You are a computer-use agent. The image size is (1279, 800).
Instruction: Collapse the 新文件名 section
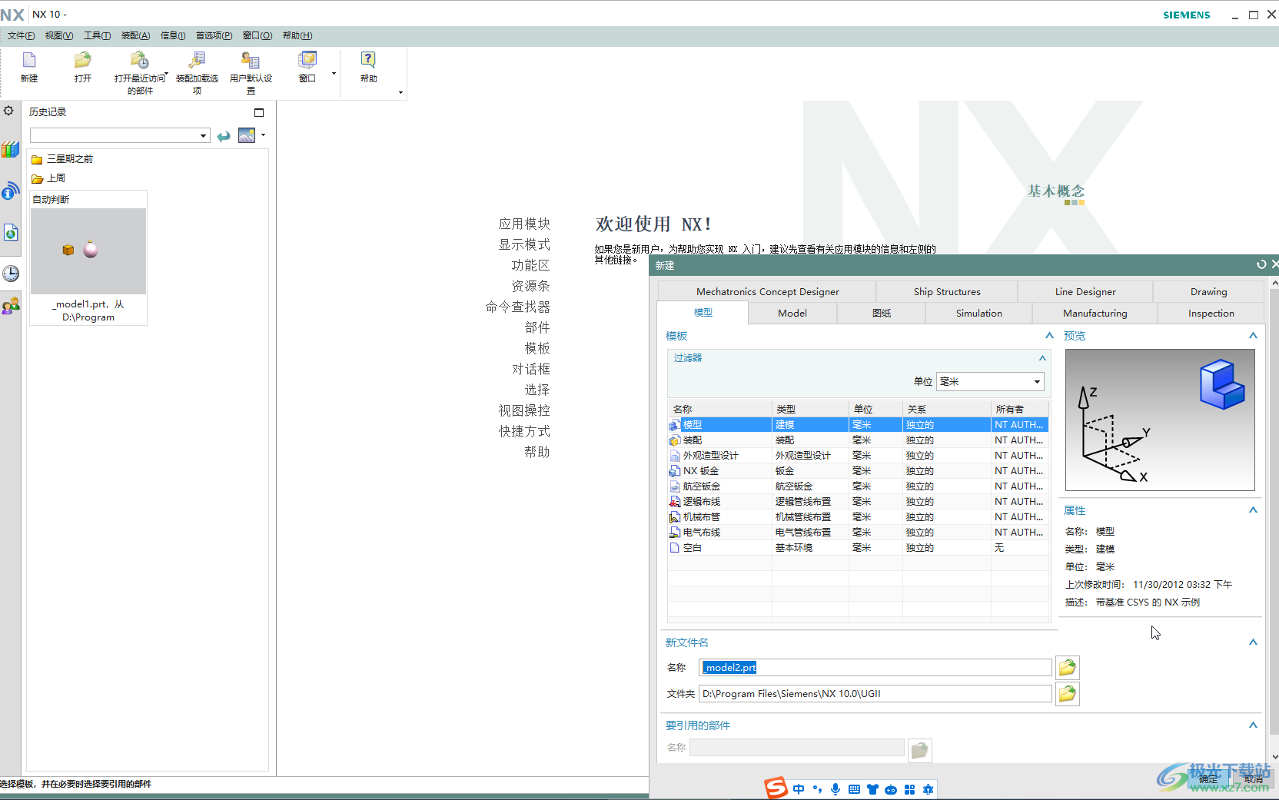coord(1253,642)
